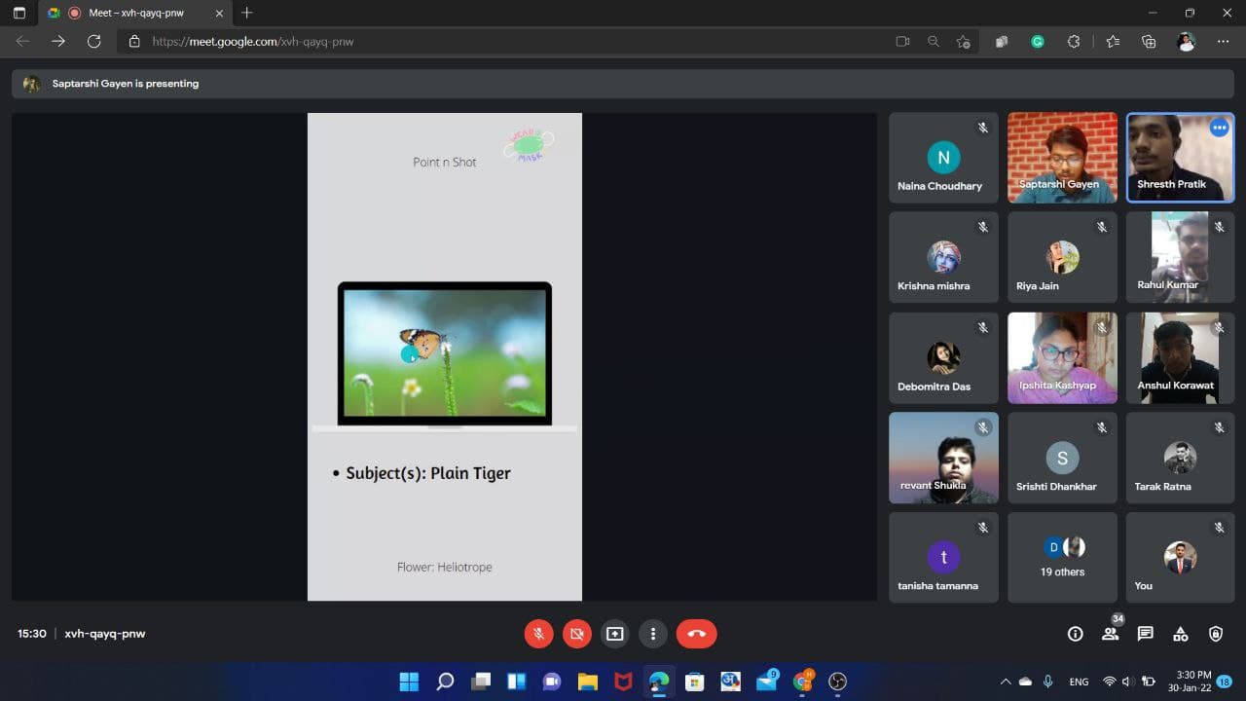
Task: Open Task View on the taskbar
Action: tap(481, 682)
